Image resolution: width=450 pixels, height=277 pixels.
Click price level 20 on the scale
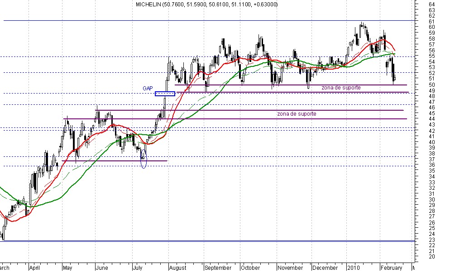point(431,257)
